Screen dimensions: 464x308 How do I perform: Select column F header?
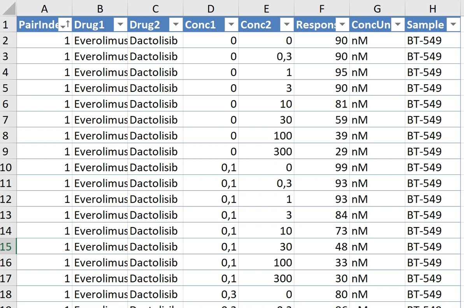(x=322, y=9)
